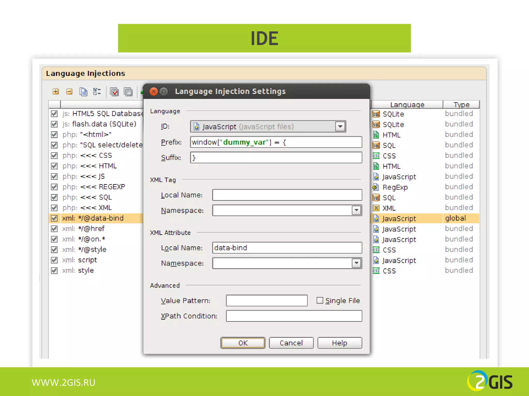529x396 pixels.
Task: Select the xml: */@on.* row
Action: coord(96,239)
